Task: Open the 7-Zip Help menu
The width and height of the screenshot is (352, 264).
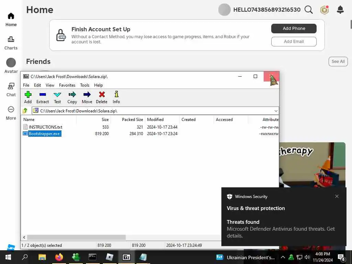Action: click(x=98, y=85)
